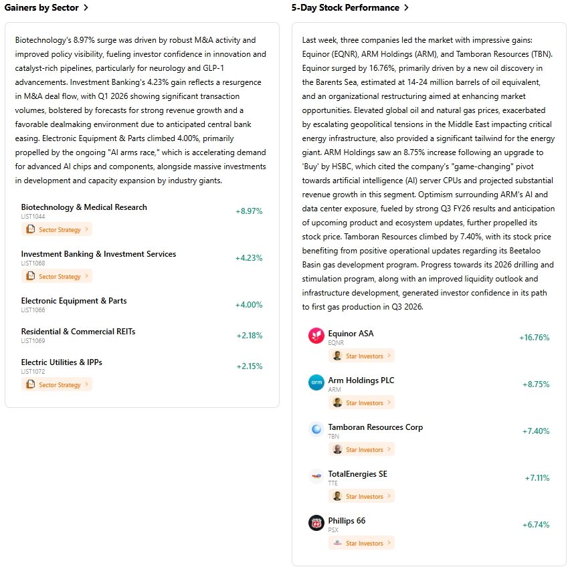Screen dimensions: 570x569
Task: Open the Biotechnology & Medical Research sector
Action: [x=84, y=207]
